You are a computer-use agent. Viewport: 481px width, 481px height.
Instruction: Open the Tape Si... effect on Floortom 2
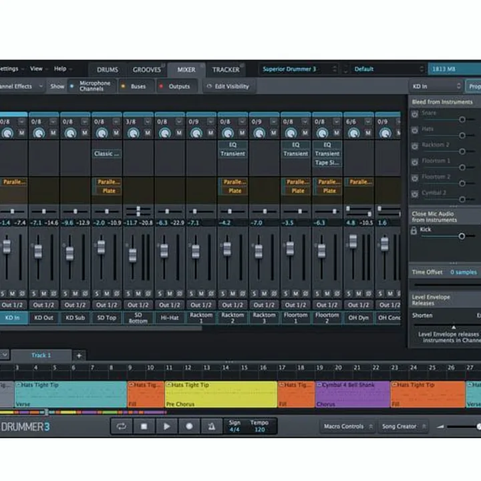pyautogui.click(x=327, y=163)
